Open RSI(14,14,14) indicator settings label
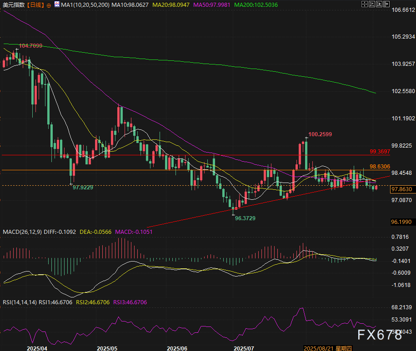The width and height of the screenshot is (416, 351). [x=20, y=302]
